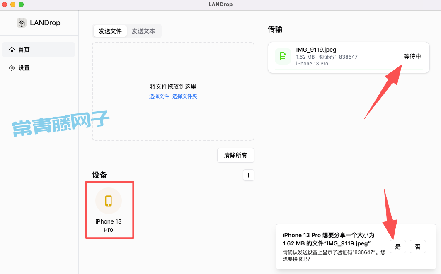The width and height of the screenshot is (441, 274).
Task: Switch to the 发送文件 tab
Action: pyautogui.click(x=110, y=31)
